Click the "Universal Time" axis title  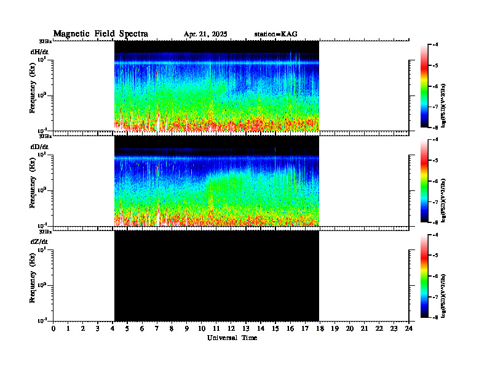(232, 338)
